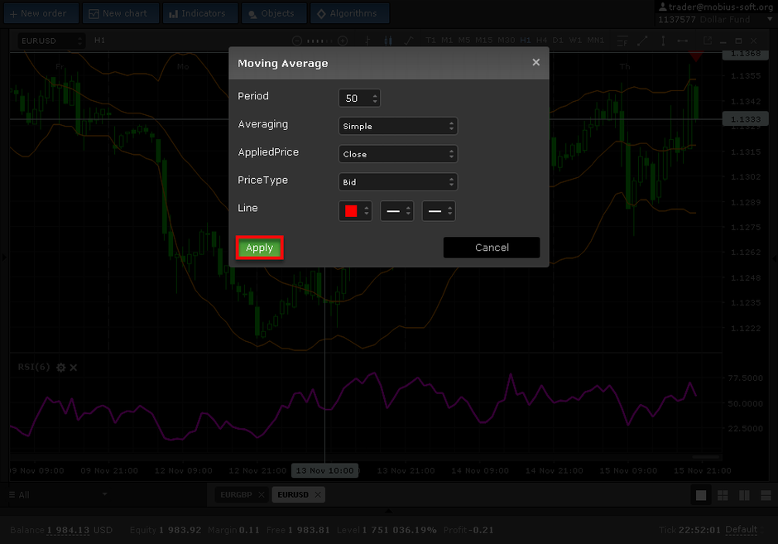Click the zoom out (minus) chart icon
Screen dimensions: 778x544
296,41
